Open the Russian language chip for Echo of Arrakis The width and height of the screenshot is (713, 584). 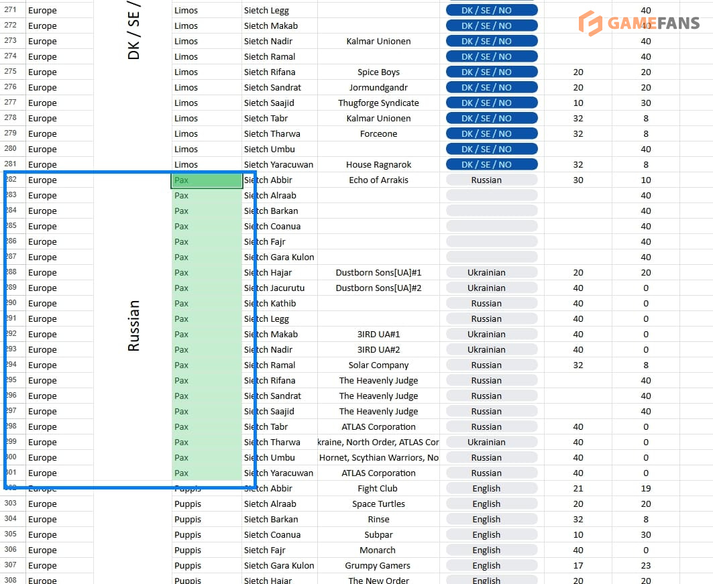tap(492, 180)
